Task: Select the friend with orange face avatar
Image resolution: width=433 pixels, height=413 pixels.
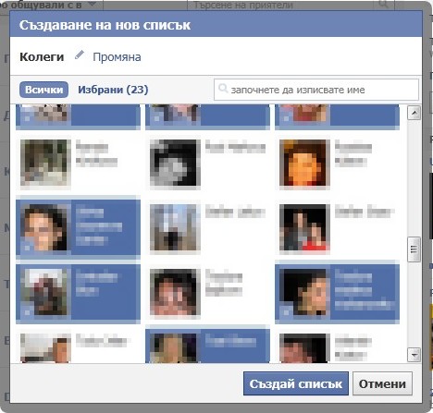Action: 337,163
